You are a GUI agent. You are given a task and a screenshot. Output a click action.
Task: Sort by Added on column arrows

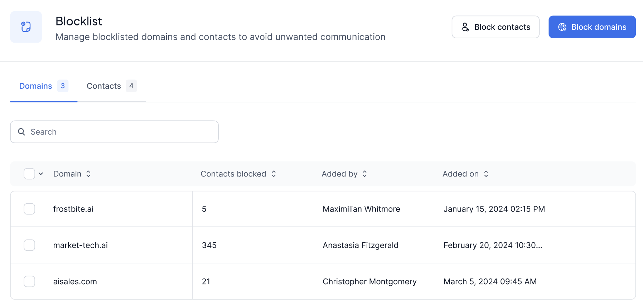(x=486, y=174)
